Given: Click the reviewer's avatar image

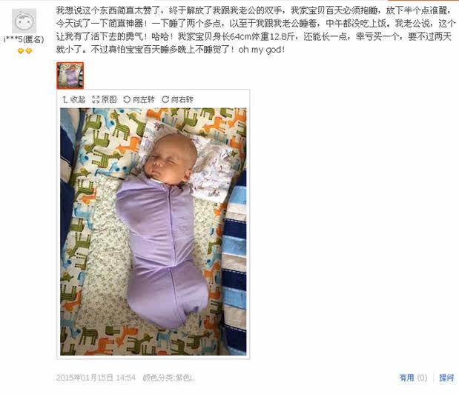Looking at the screenshot, I should point(24,21).
